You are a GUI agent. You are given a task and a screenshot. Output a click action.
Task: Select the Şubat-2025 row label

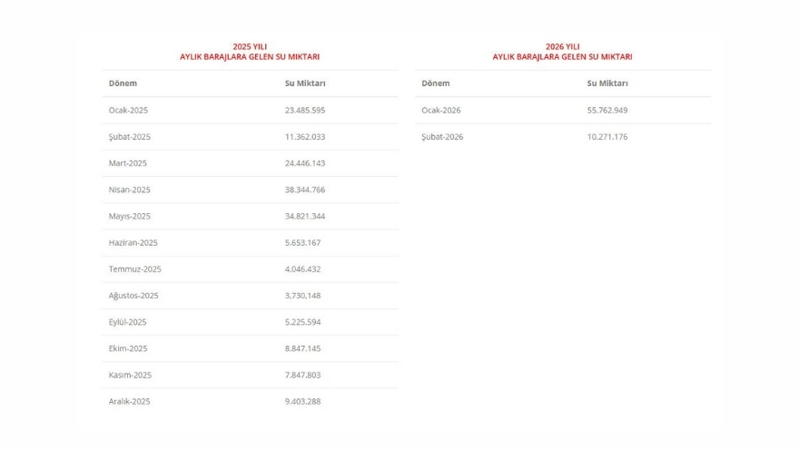130,137
